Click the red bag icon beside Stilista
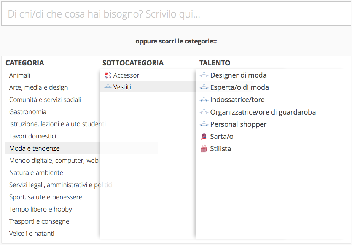Screen dimensions: 352x245 204,148
